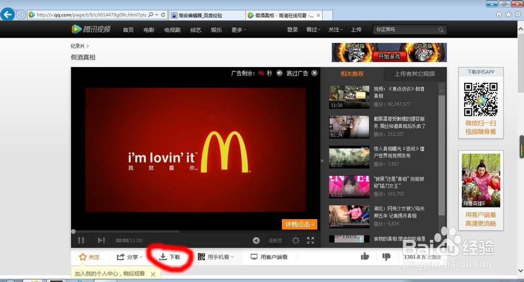Open browser home icon
The height and width of the screenshot is (282, 524).
click(499, 14)
